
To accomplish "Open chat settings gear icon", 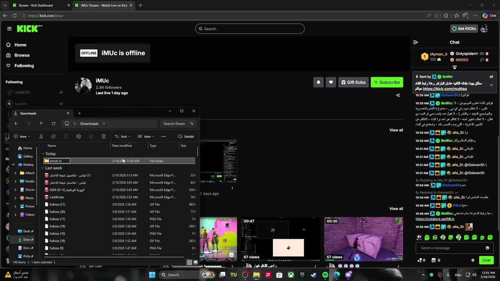I will (473, 260).
